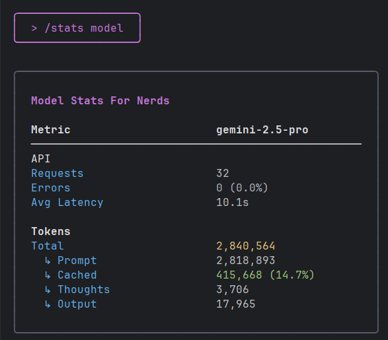388x340 pixels.
Task: Click the /stats model command box
Action: coord(77,28)
